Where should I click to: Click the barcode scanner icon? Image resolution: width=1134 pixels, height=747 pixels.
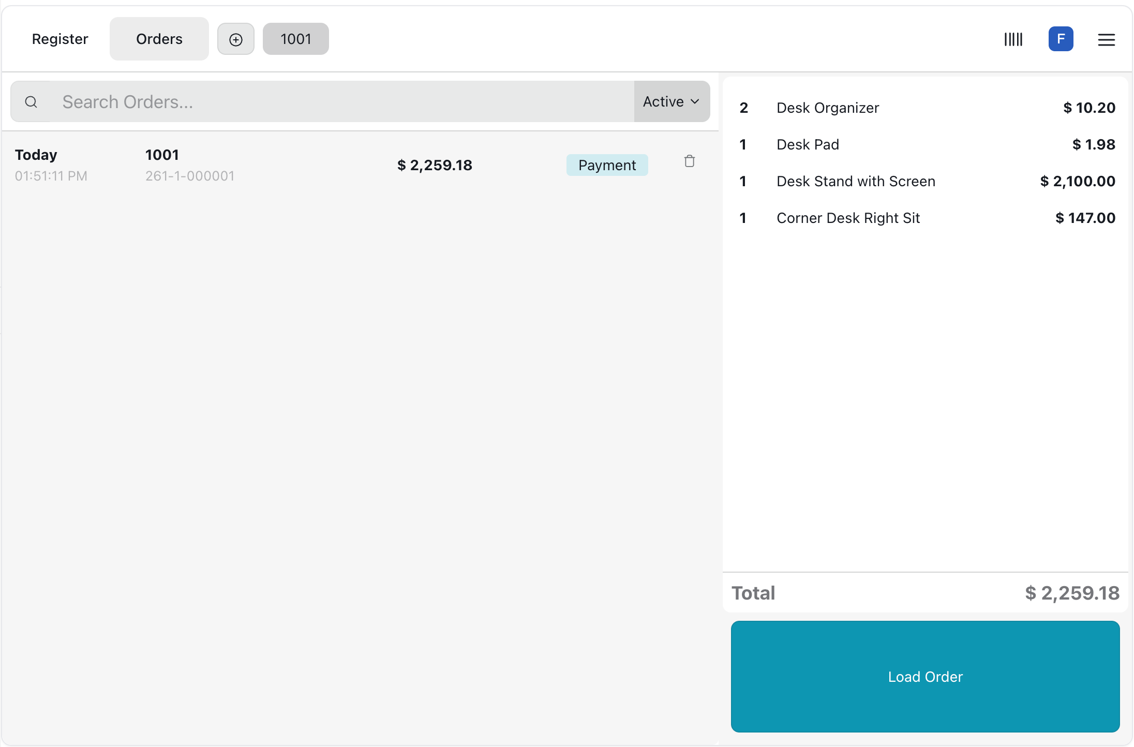pyautogui.click(x=1013, y=39)
